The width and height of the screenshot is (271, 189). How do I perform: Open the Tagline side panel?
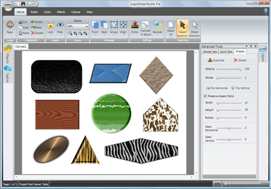point(8,74)
